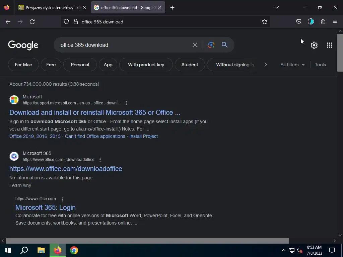Image resolution: width=343 pixels, height=257 pixels.
Task: View site security lock info
Action: click(76, 21)
